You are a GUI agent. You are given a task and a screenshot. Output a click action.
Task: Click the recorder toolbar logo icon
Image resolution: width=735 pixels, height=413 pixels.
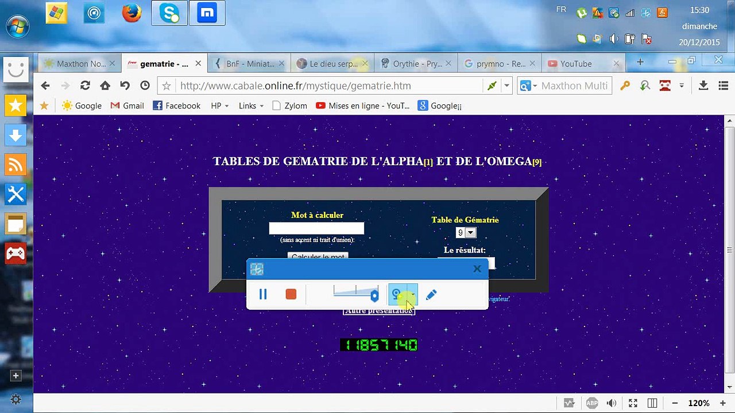tap(257, 269)
